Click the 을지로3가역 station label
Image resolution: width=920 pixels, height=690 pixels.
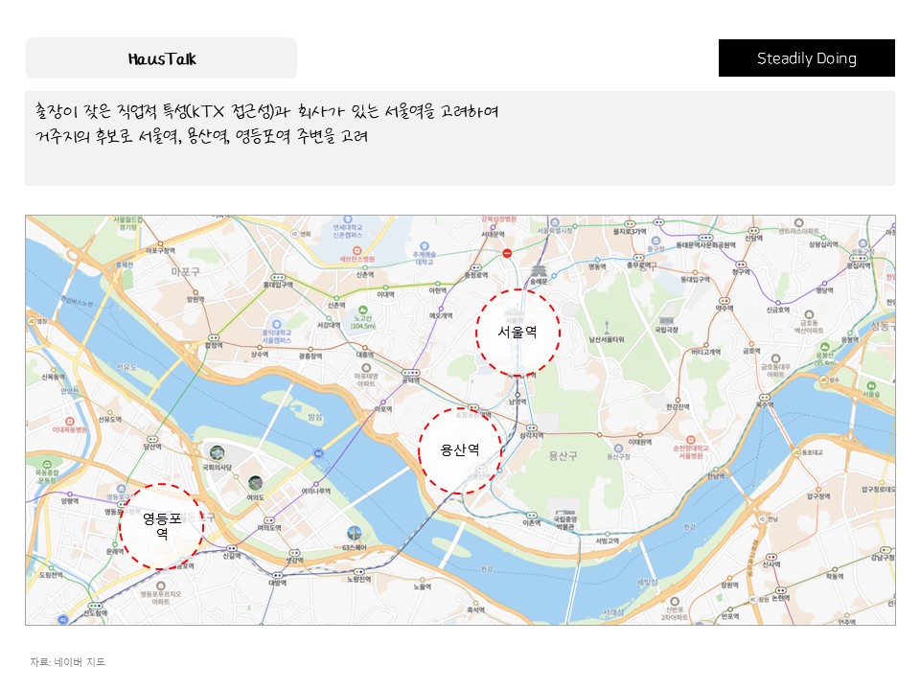630,232
